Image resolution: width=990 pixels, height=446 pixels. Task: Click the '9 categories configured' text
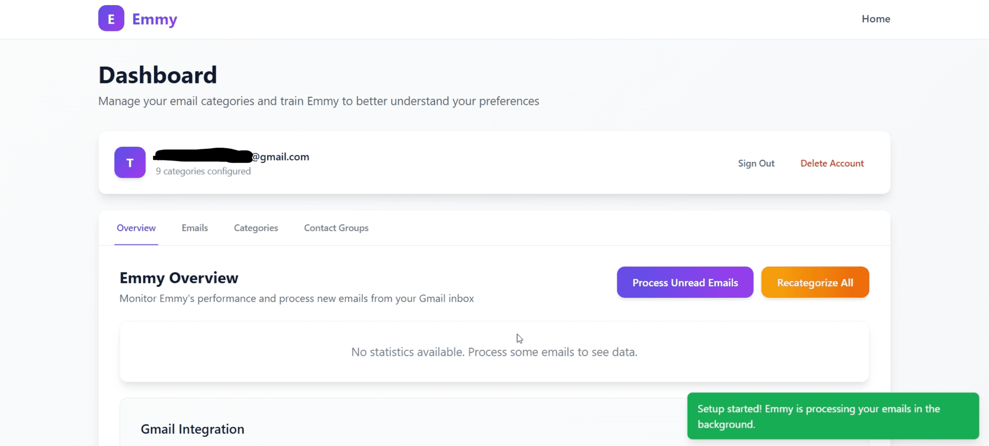203,171
